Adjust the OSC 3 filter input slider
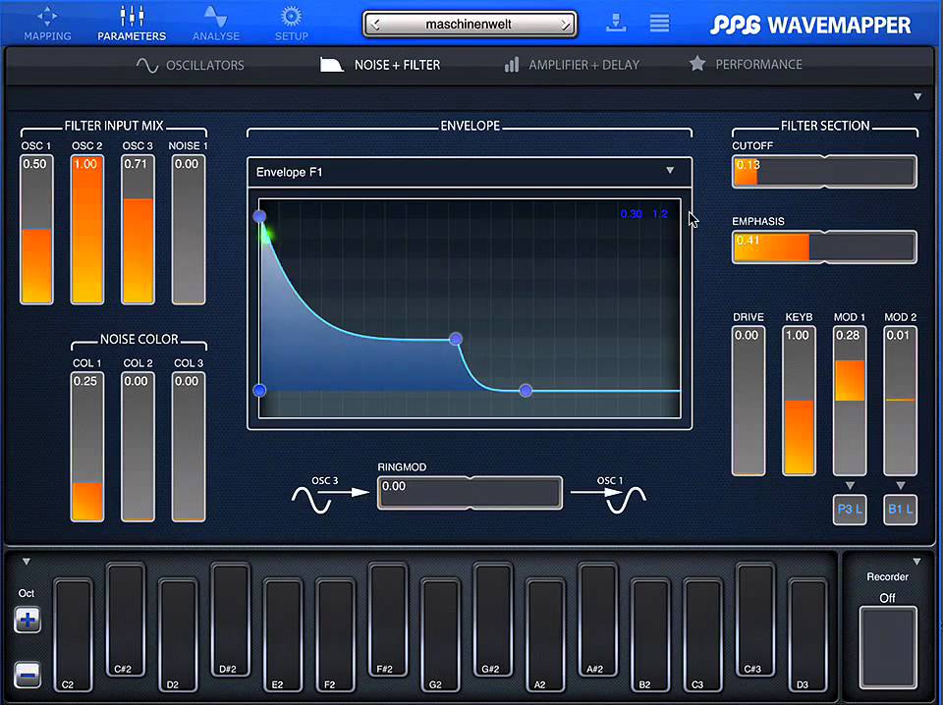943x705 pixels. 138,230
